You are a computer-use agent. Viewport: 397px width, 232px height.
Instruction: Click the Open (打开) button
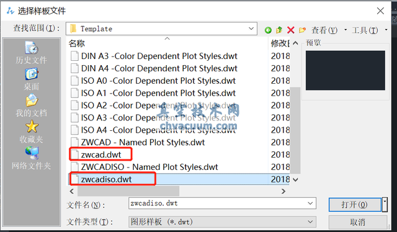(x=355, y=205)
